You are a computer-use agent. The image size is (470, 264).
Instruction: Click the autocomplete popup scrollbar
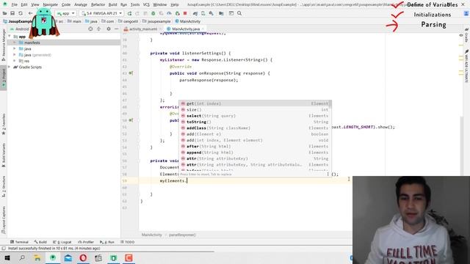click(x=330, y=105)
